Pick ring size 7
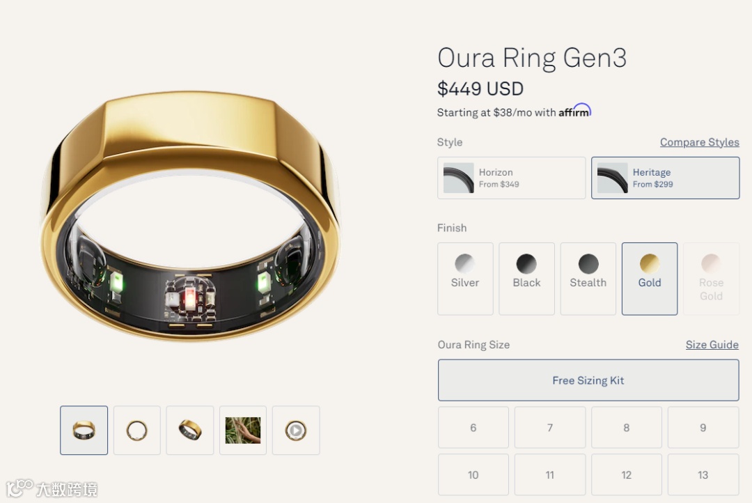Screen dimensions: 752x503 point(549,427)
